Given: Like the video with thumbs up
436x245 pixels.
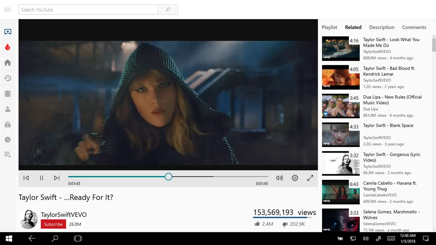Looking at the screenshot, I should coord(257,224).
